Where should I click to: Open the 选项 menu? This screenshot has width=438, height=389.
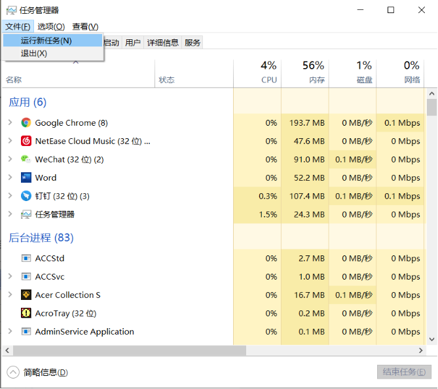tap(51, 26)
